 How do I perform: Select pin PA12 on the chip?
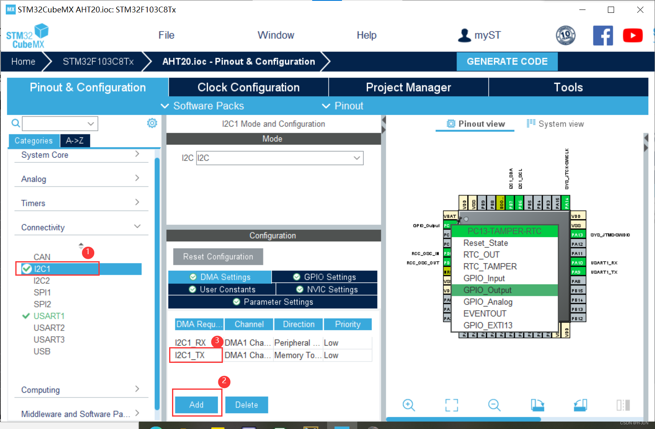pyautogui.click(x=578, y=244)
